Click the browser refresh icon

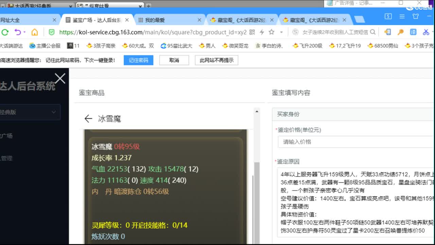tap(5, 32)
